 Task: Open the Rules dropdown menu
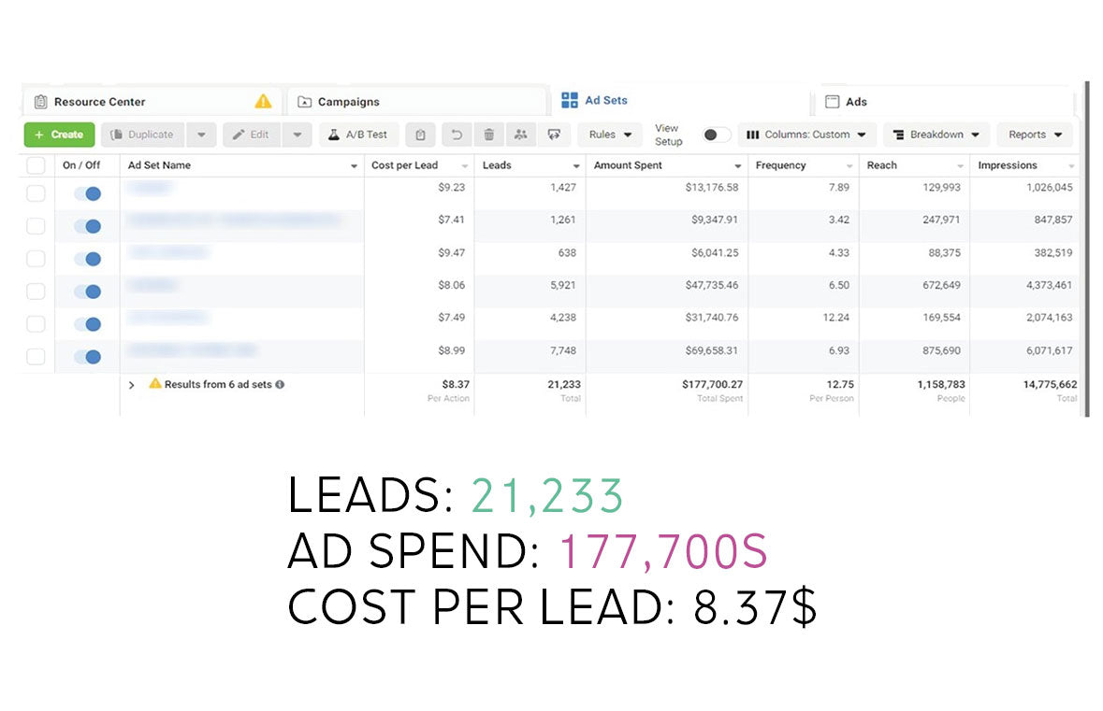tap(610, 135)
